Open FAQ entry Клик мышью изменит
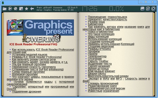 coord(101,71)
